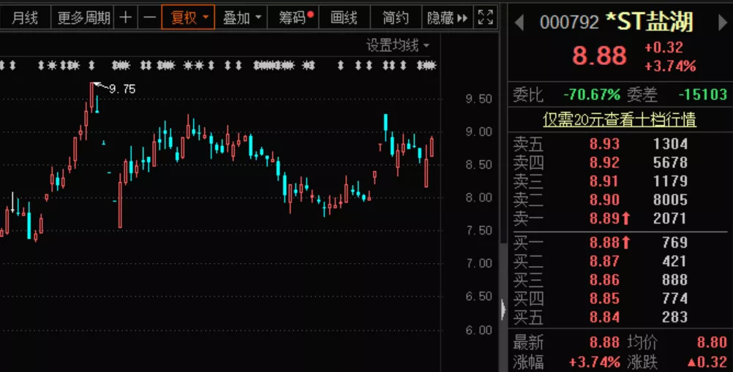The image size is (733, 372).
Task: Toggle the 简约 simplified mode
Action: point(395,18)
